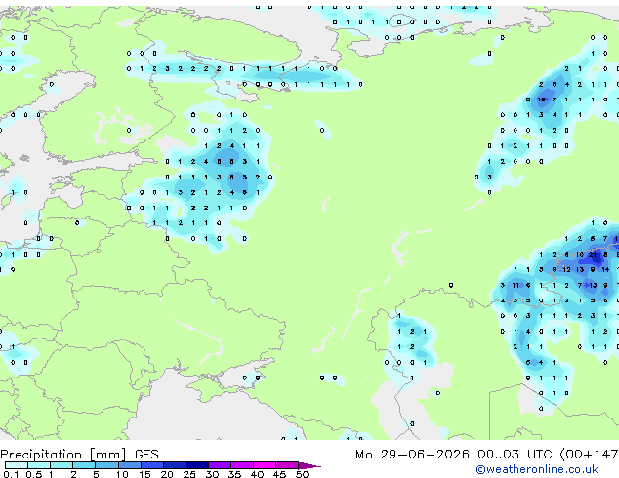Click the map value '12'
Screen dimensions: 619x478
coord(567,270)
